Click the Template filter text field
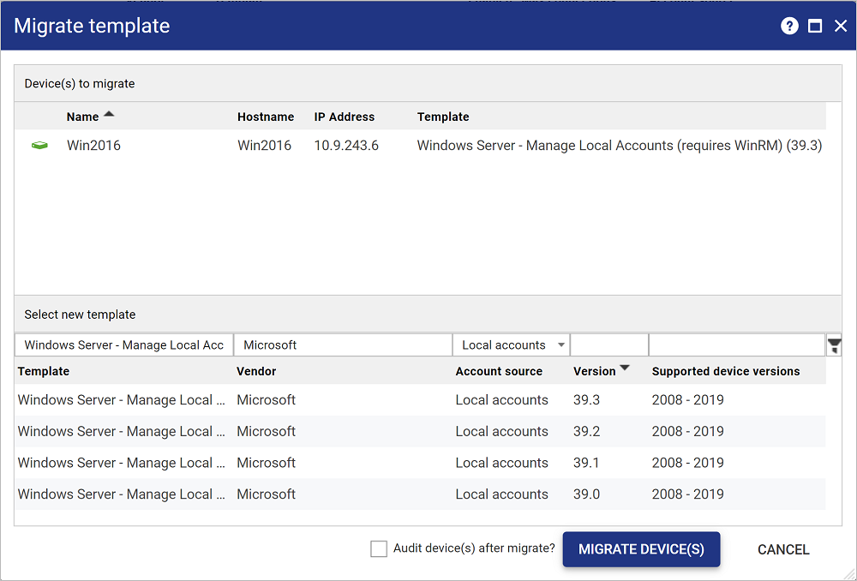 (x=123, y=345)
